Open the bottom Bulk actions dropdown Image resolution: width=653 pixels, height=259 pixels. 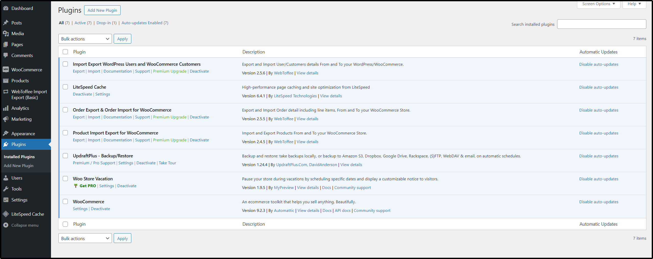[x=85, y=238]
